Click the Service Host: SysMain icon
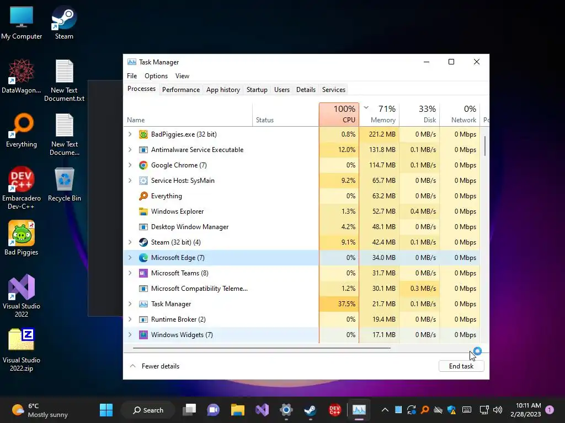 143,181
